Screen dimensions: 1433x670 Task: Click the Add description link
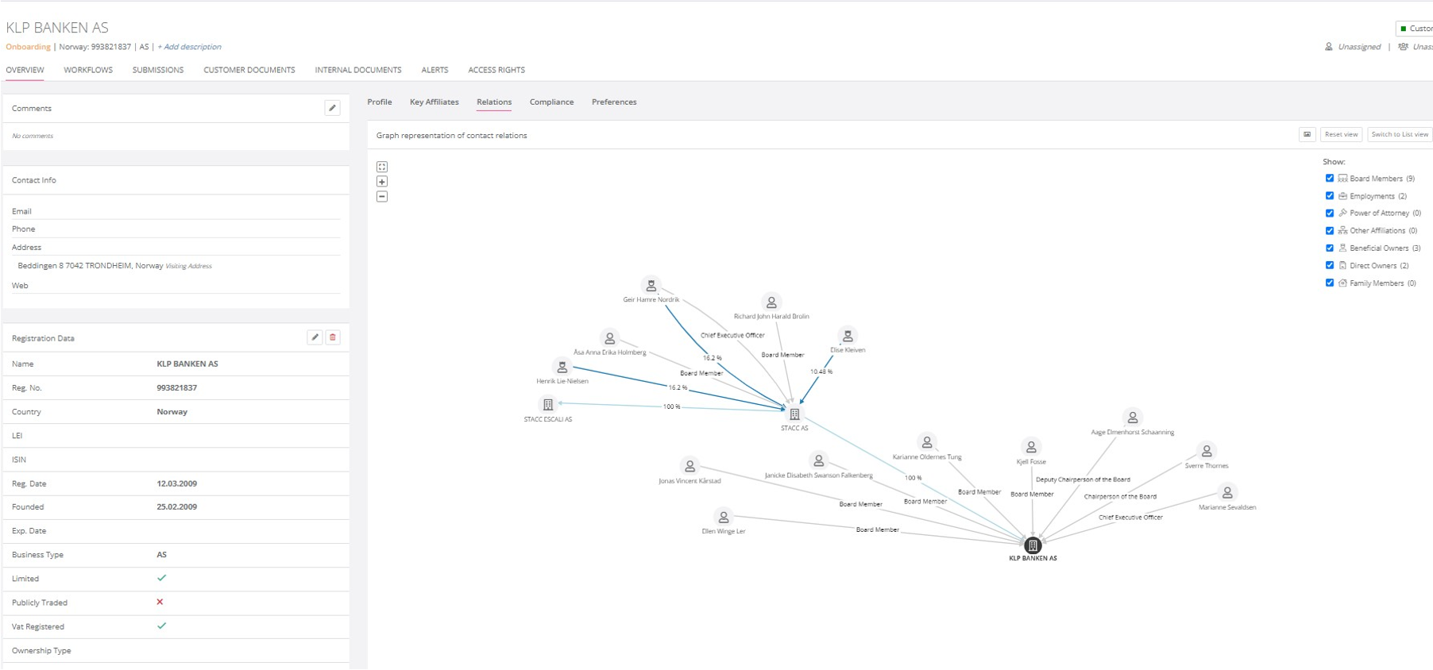click(x=190, y=47)
